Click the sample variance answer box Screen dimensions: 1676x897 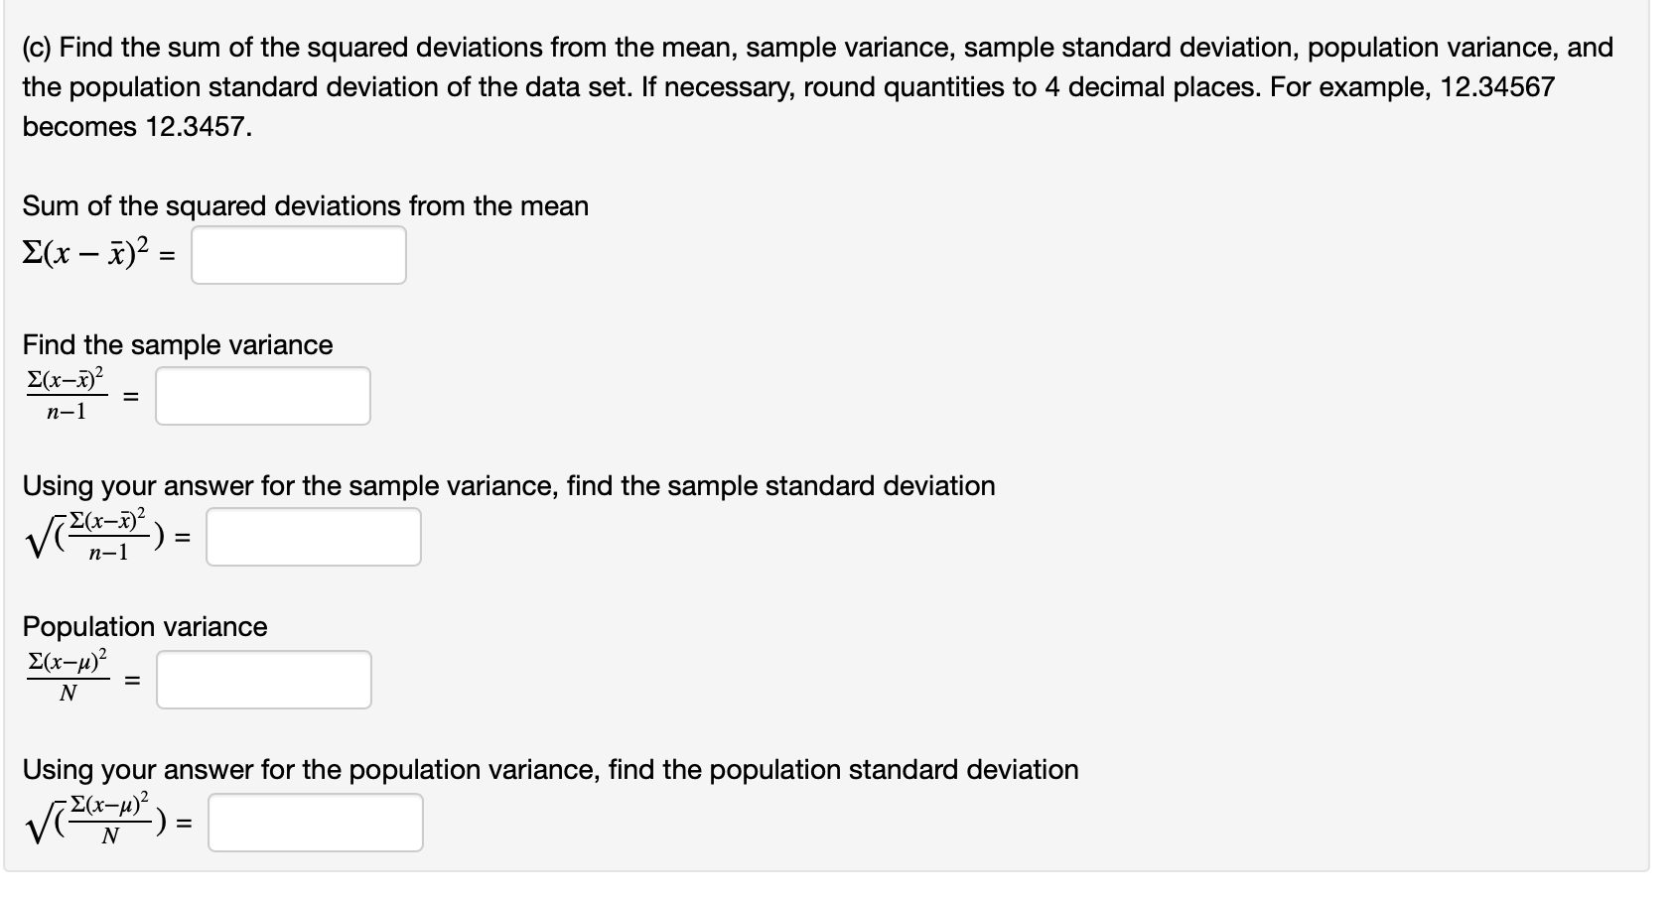click(263, 396)
